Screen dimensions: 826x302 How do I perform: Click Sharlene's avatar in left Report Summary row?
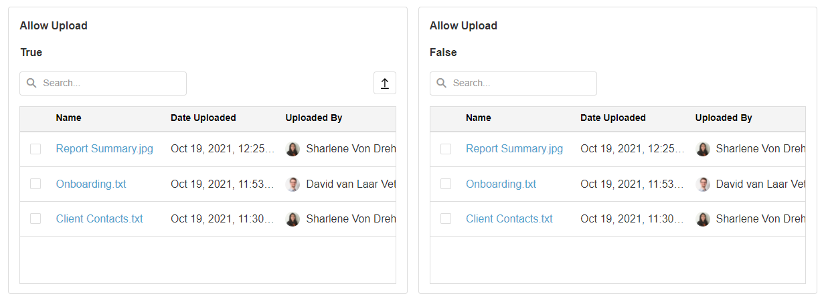tap(293, 149)
